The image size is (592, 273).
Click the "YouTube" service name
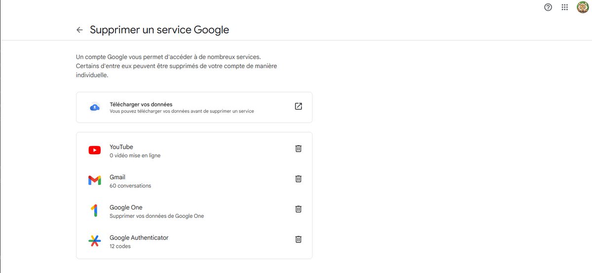coord(121,147)
